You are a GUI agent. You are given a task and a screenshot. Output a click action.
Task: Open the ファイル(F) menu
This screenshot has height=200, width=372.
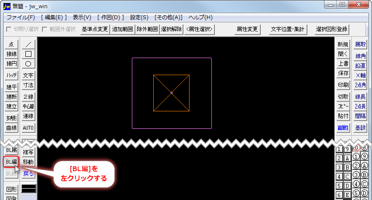click(21, 17)
